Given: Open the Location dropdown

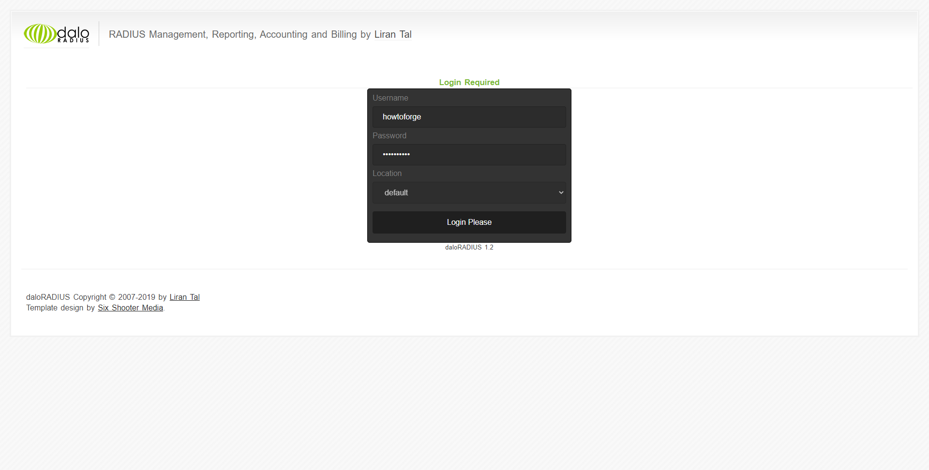Looking at the screenshot, I should (468, 192).
